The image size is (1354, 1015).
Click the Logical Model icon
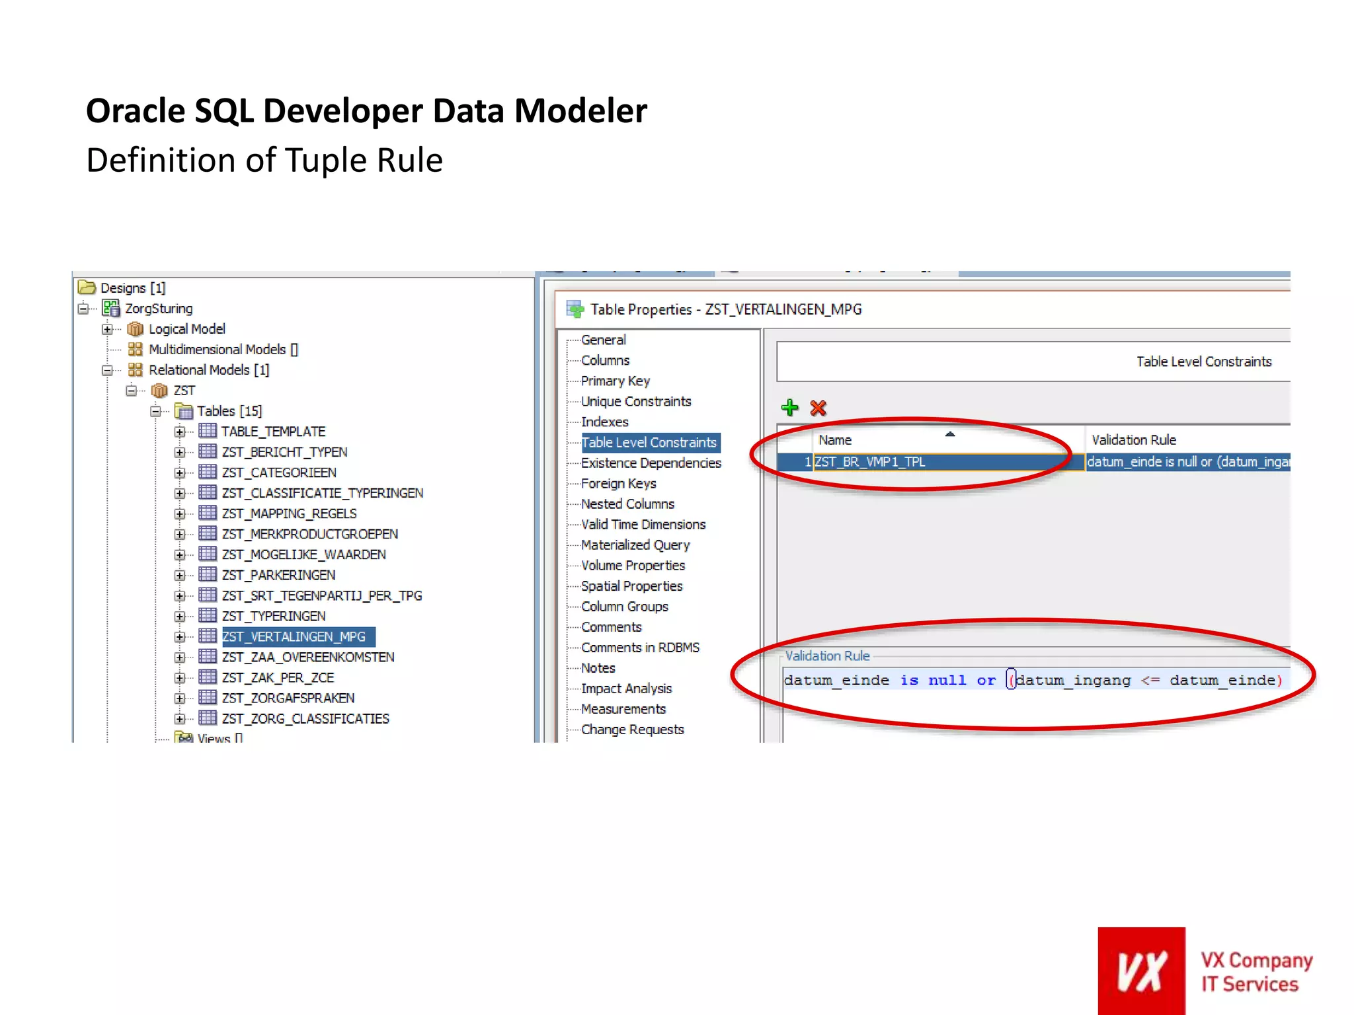(135, 328)
